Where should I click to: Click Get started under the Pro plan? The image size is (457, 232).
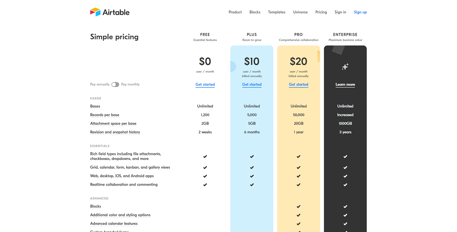[299, 84]
